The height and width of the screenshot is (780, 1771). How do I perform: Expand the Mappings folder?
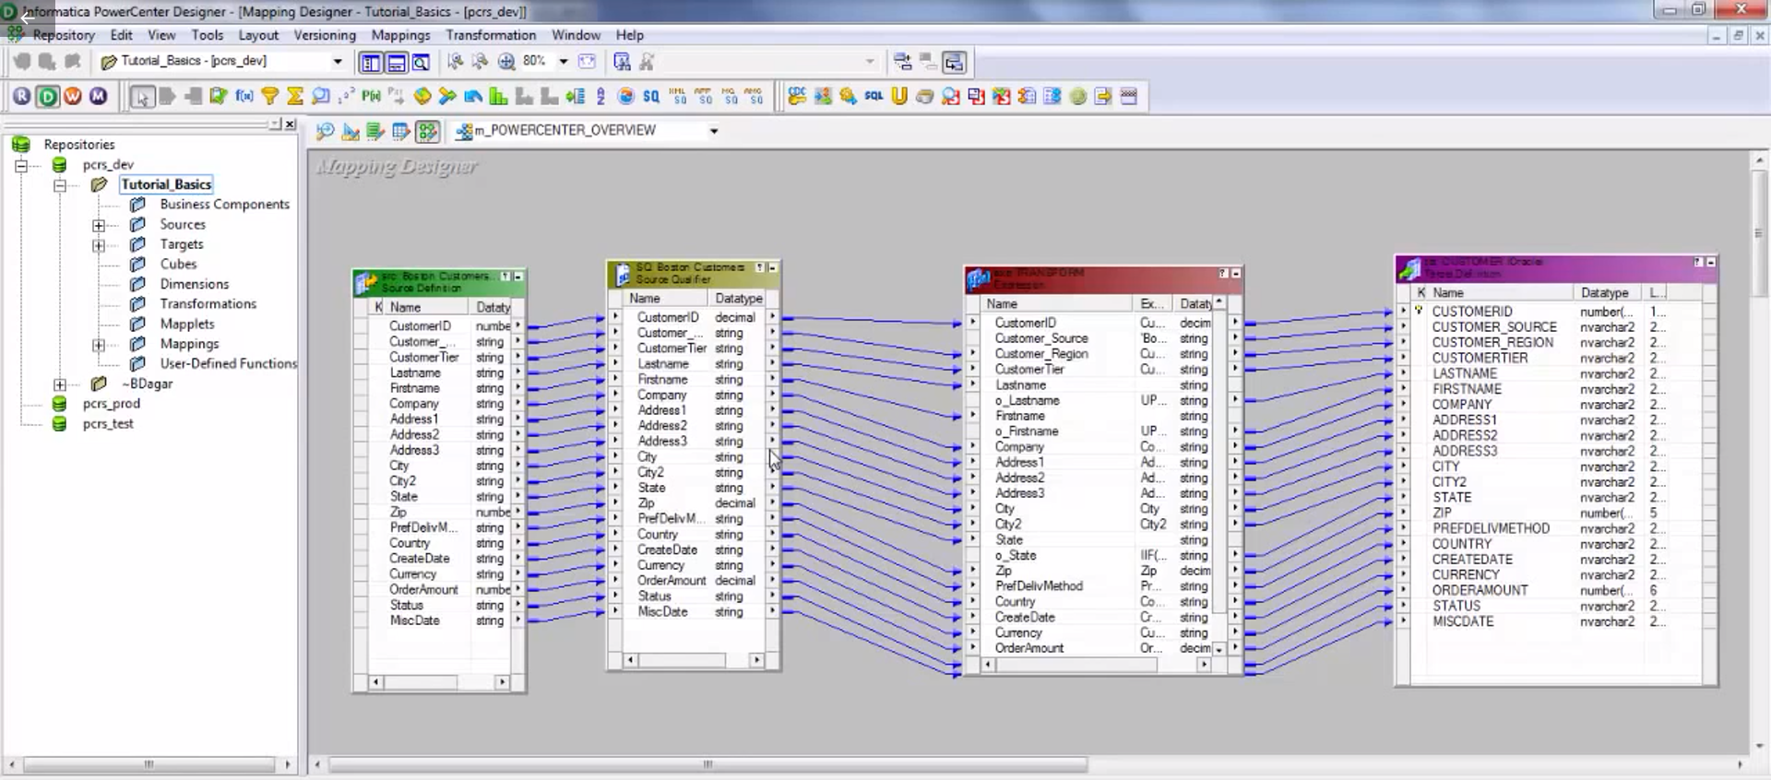98,345
